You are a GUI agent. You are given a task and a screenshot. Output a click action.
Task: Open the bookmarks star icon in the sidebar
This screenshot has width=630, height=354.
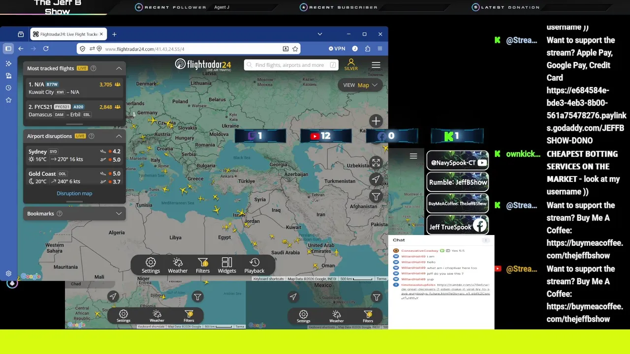coord(8,100)
